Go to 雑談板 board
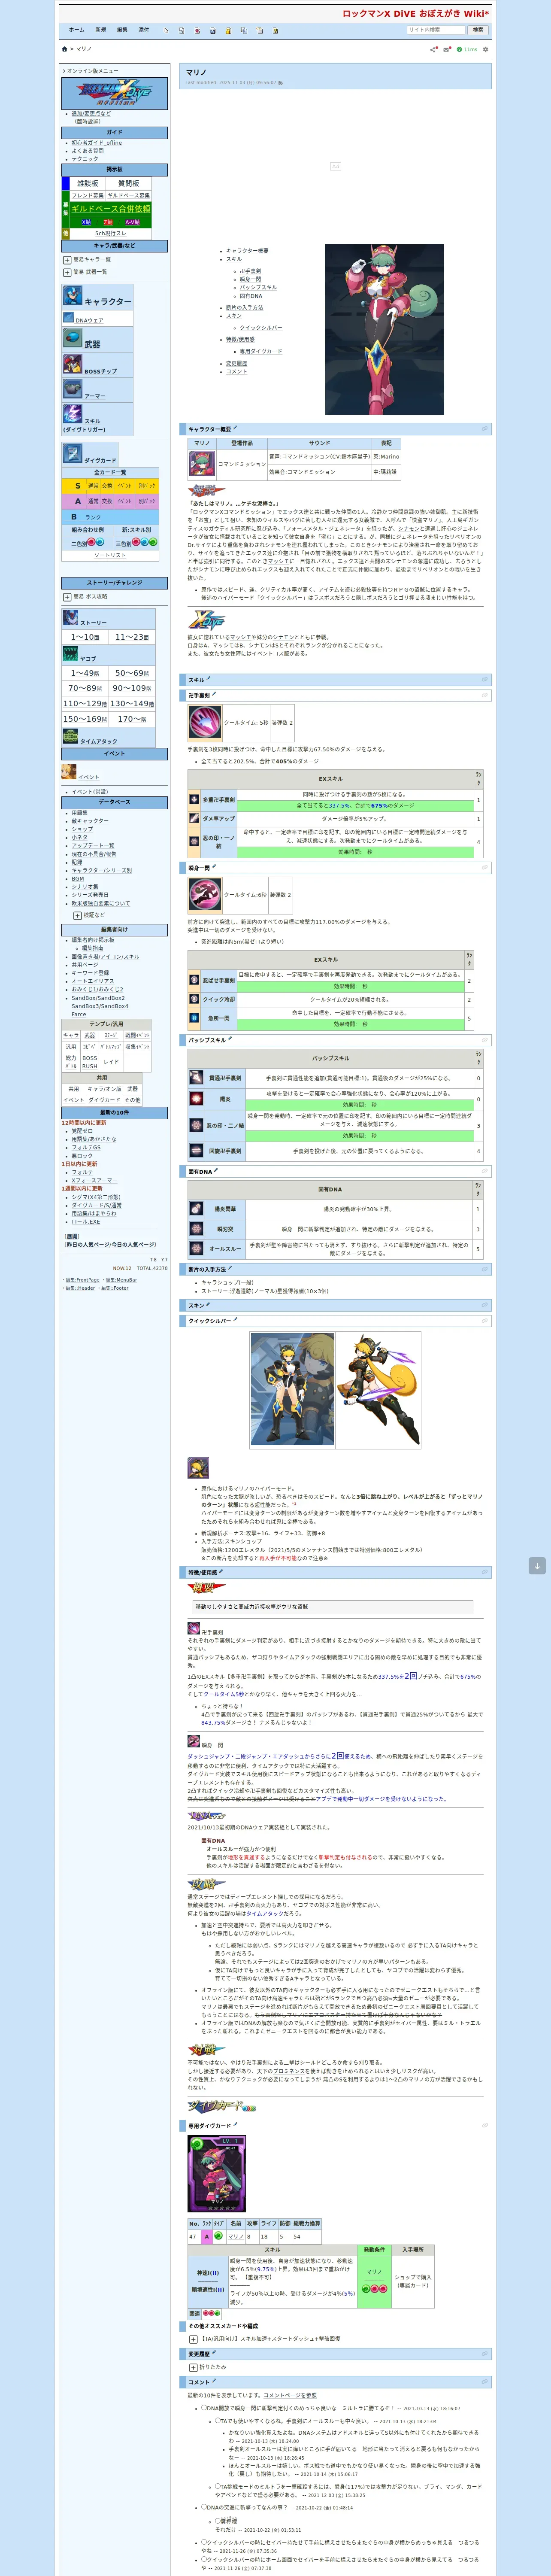551x2576 pixels. [88, 184]
